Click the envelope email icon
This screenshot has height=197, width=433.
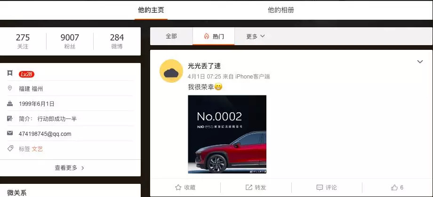[x=10, y=133]
